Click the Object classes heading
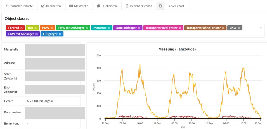This screenshot has width=267, height=129. (x=17, y=18)
